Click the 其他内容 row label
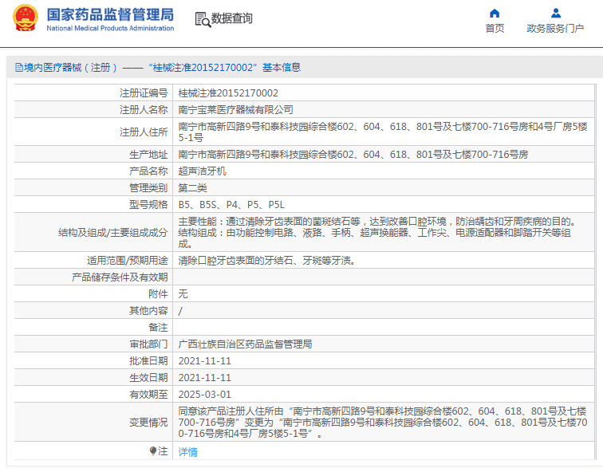 click(148, 311)
